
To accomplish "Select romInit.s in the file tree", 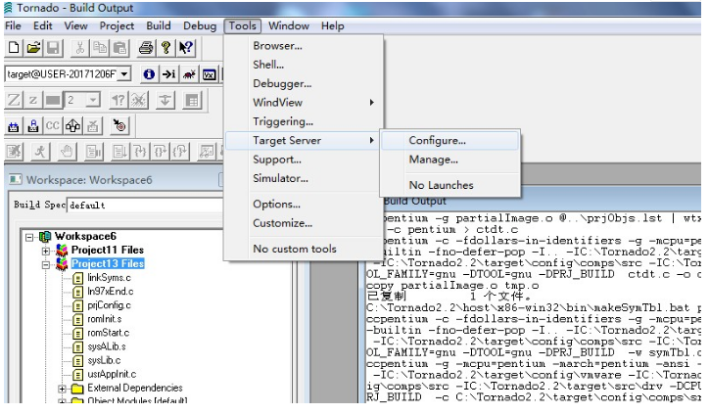I will tap(105, 319).
